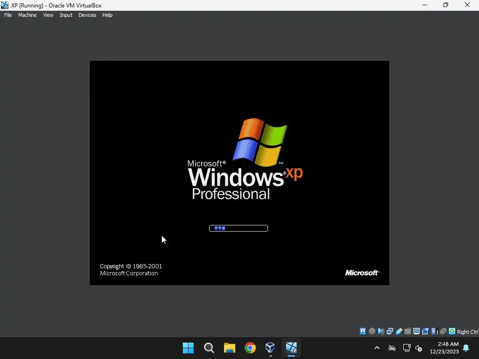Open the audio settings status icon

[x=381, y=331]
